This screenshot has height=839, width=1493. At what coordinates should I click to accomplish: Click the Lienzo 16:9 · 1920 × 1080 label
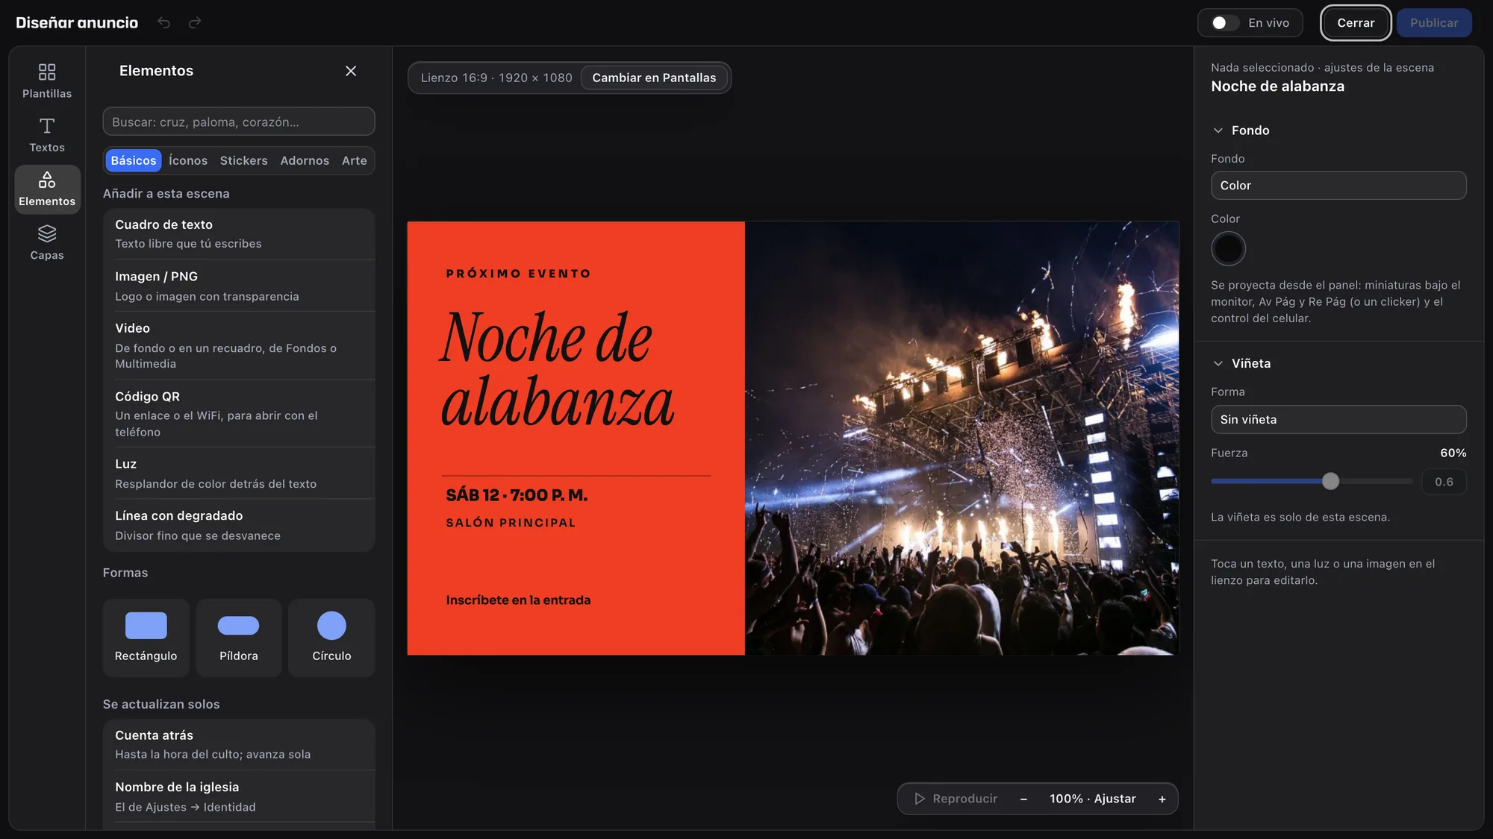pyautogui.click(x=496, y=78)
